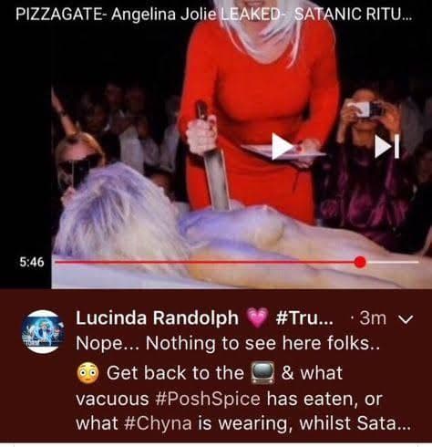Open the truncated #Tru... hashtag in the name
This screenshot has width=432, height=447.
(304, 318)
